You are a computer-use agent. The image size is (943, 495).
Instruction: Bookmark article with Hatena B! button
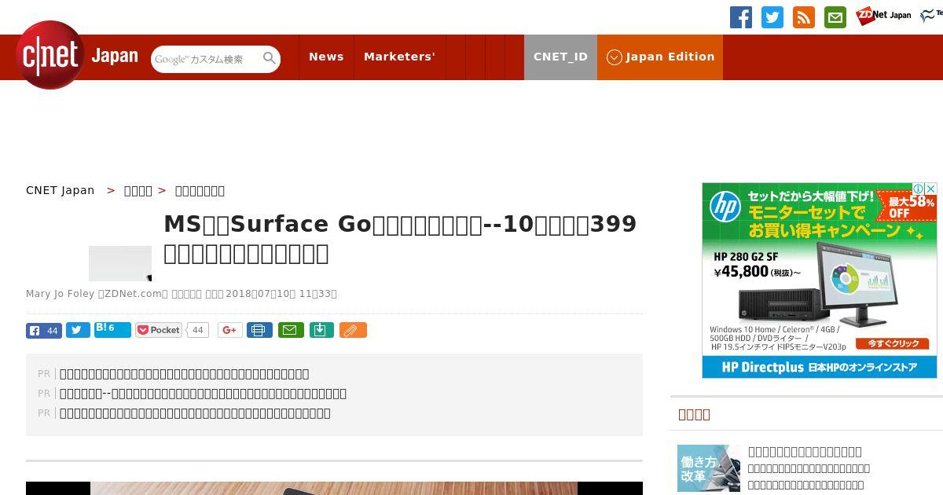(112, 330)
